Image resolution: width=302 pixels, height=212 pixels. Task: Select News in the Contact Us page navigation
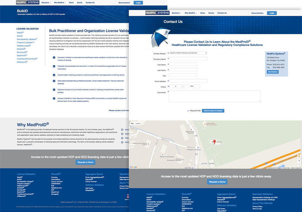point(202,13)
